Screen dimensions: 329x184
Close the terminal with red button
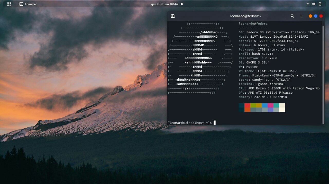click(321, 16)
